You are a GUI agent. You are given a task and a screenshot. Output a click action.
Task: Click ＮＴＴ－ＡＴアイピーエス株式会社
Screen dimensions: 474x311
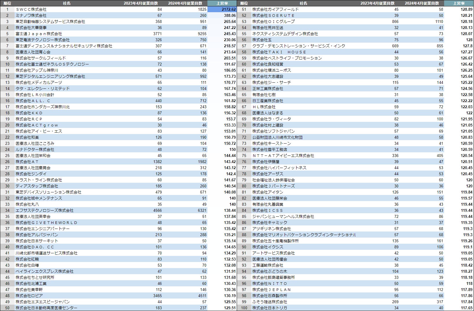pos(283,155)
